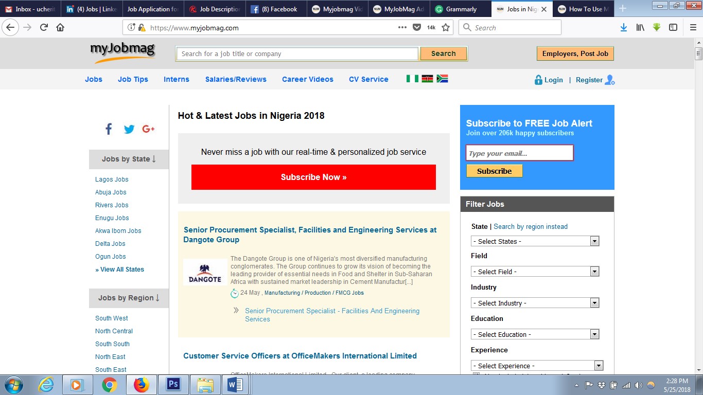
Task: Open Lagos Jobs link
Action: [x=112, y=179]
